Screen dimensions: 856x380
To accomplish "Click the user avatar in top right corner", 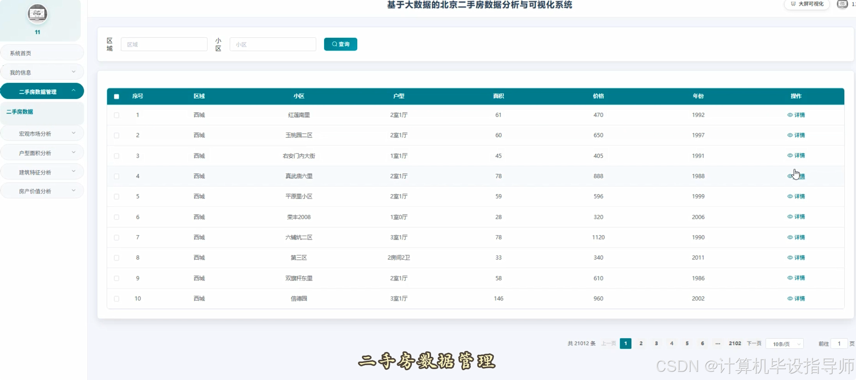I will tap(842, 4).
